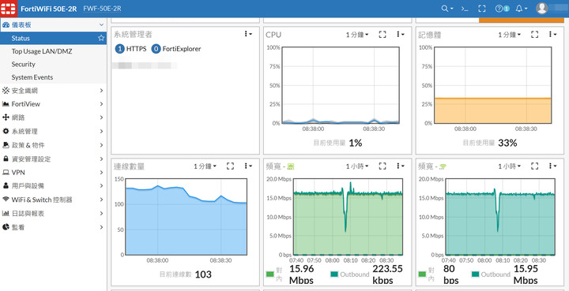Open CPU widget options menu
The width and height of the screenshot is (569, 291).
pyautogui.click(x=400, y=35)
